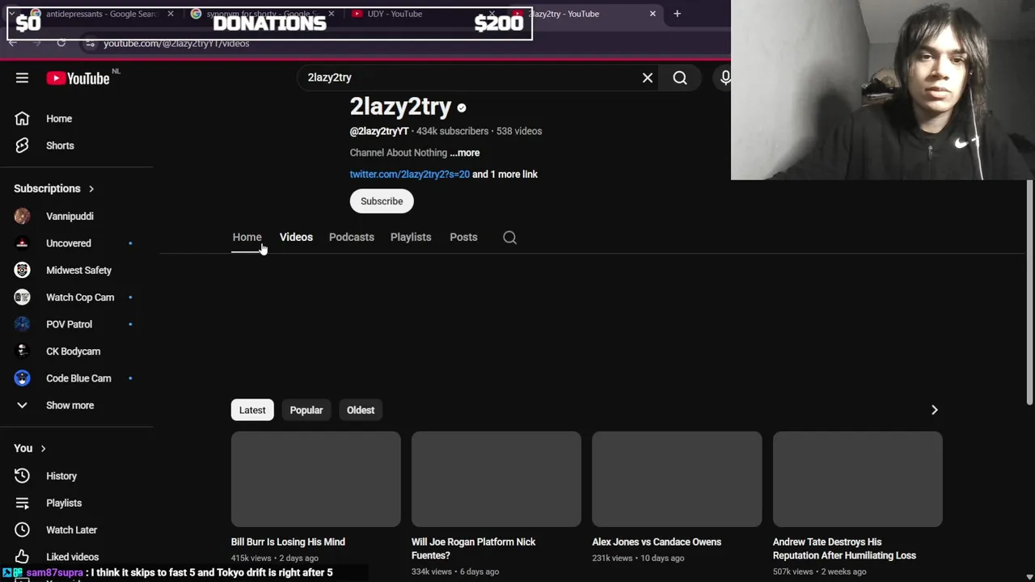Viewport: 1035px width, 582px height.
Task: Click the Bill Burr video thumbnail
Action: (315, 479)
